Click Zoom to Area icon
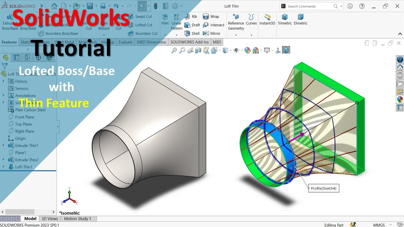The width and height of the screenshot is (404, 227). click(x=182, y=50)
